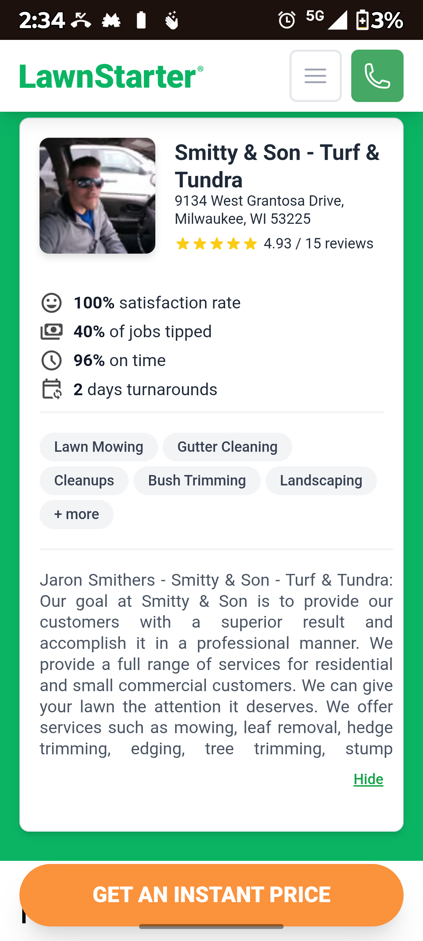Select the Bush Trimming service tag
423x941 pixels.
point(197,480)
